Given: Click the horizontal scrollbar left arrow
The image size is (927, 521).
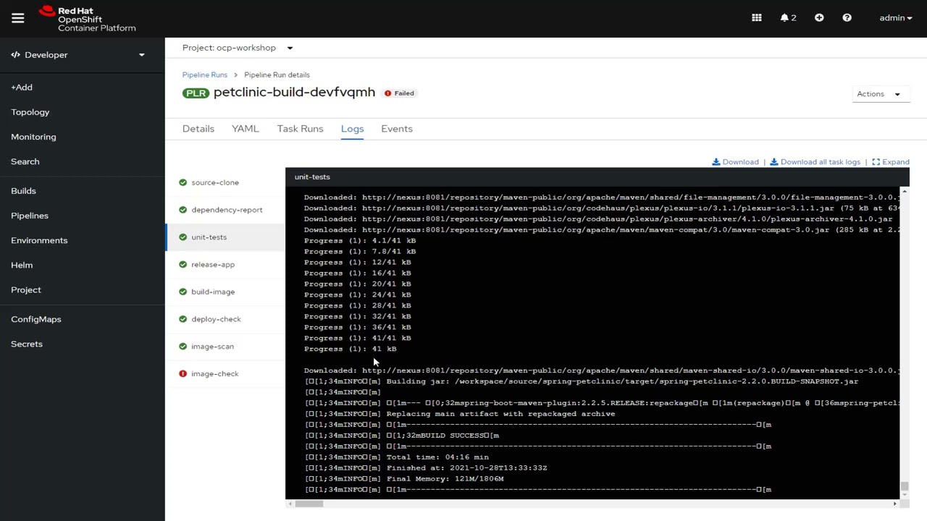Looking at the screenshot, I should 290,504.
